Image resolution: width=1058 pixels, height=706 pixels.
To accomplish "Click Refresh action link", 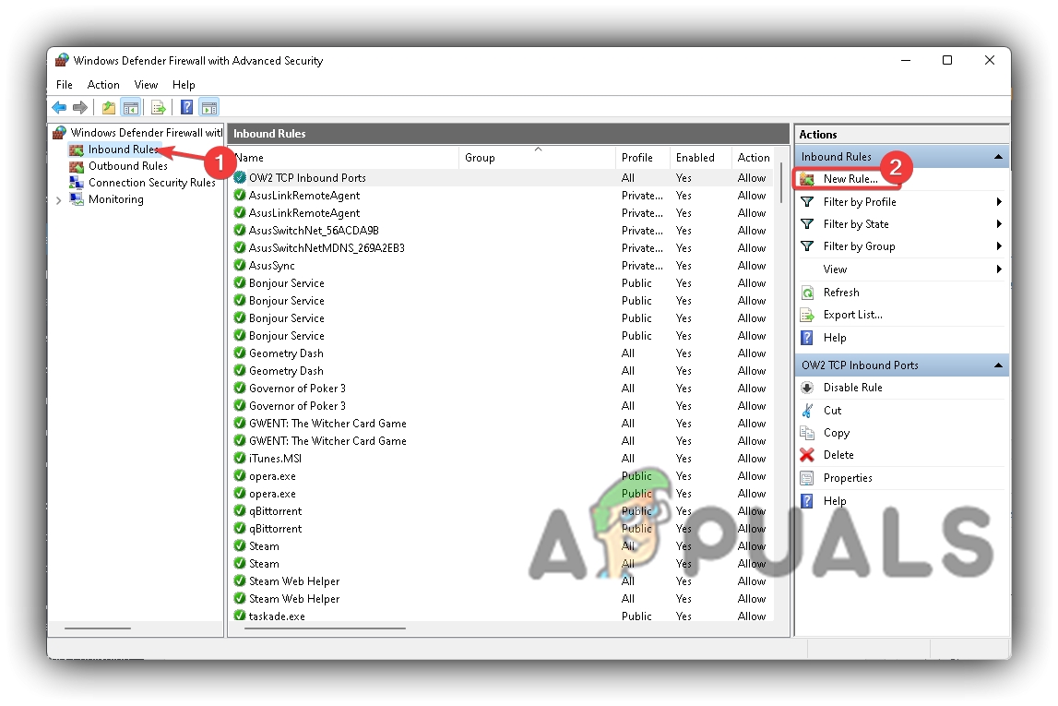I will coord(841,293).
